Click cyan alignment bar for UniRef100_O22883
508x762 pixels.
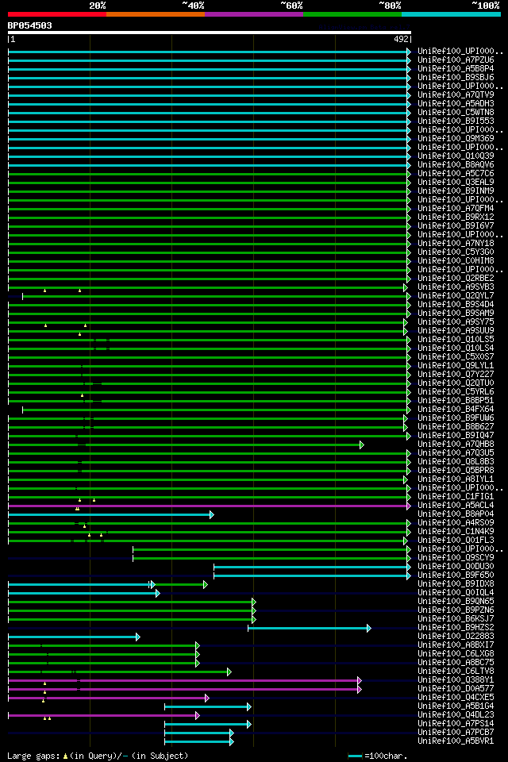click(74, 637)
